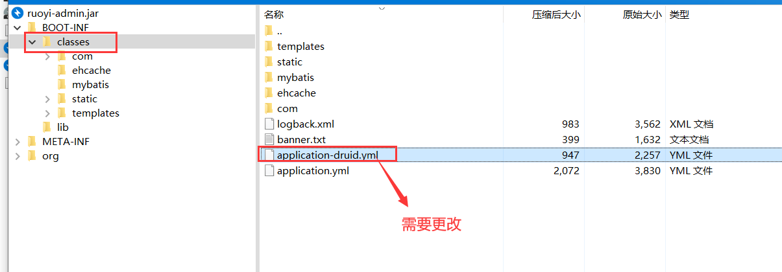Collapse the classes tree node
This screenshot has width=782, height=272.
[x=32, y=41]
